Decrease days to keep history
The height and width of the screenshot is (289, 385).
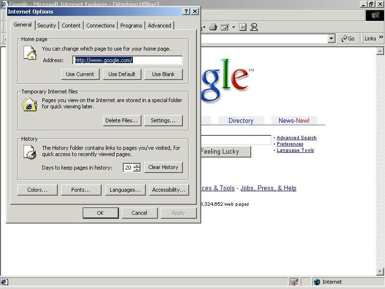coord(138,170)
